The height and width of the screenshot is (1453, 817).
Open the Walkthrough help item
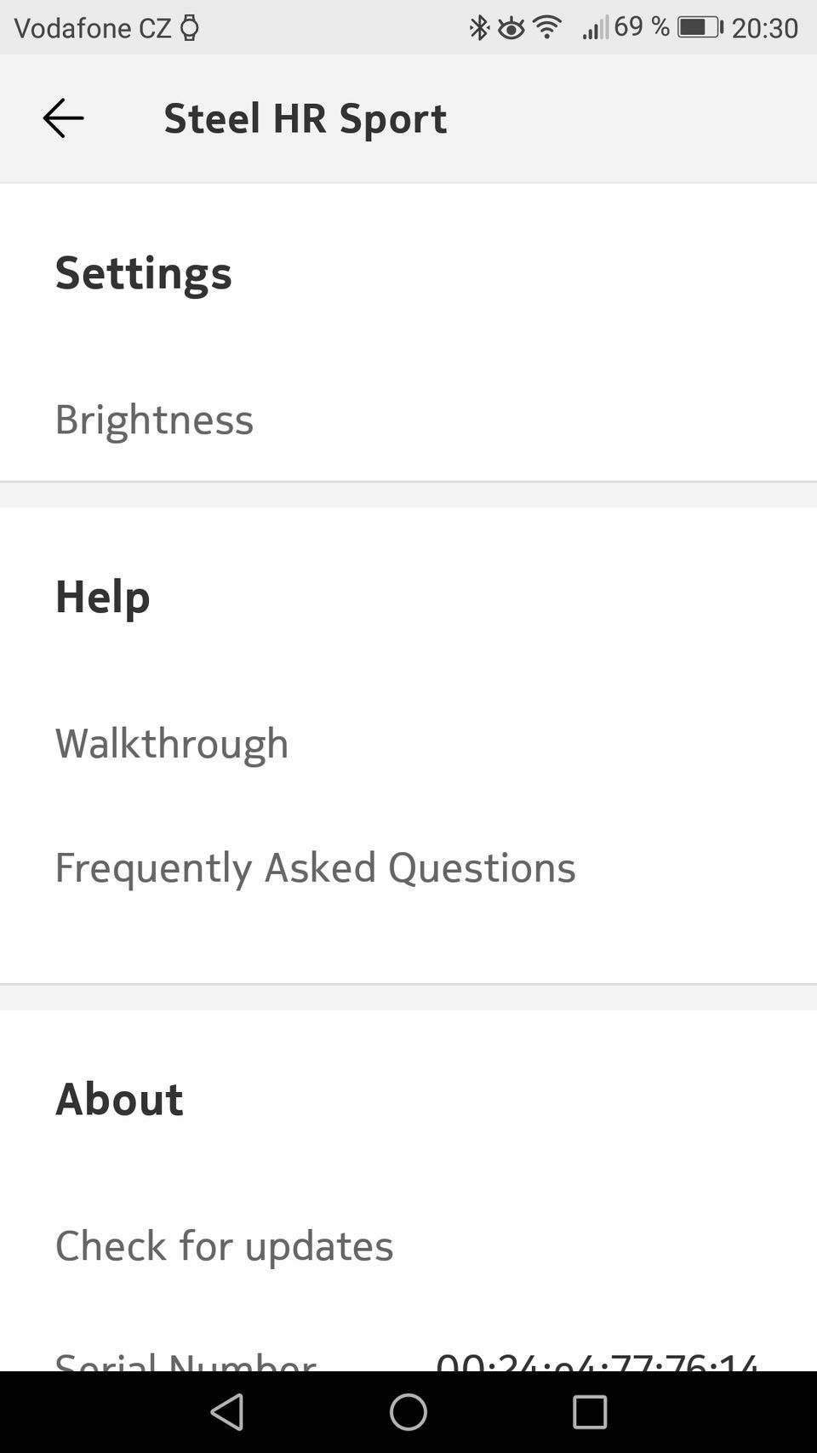172,743
